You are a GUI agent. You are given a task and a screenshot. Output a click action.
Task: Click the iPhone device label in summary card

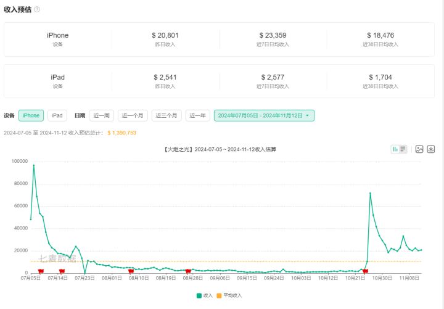click(58, 35)
